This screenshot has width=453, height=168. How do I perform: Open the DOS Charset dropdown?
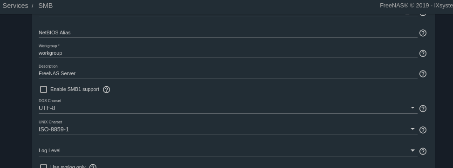[228, 108]
